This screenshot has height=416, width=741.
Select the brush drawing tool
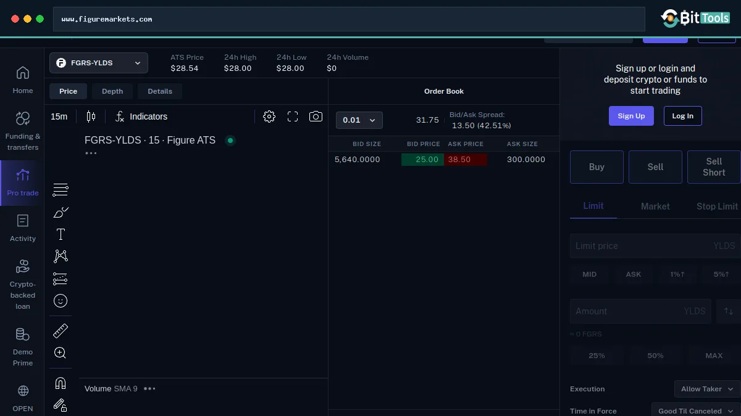61,213
